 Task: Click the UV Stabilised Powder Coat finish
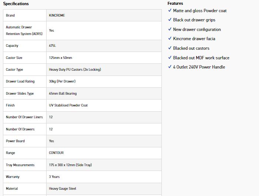pyautogui.click(x=68, y=105)
